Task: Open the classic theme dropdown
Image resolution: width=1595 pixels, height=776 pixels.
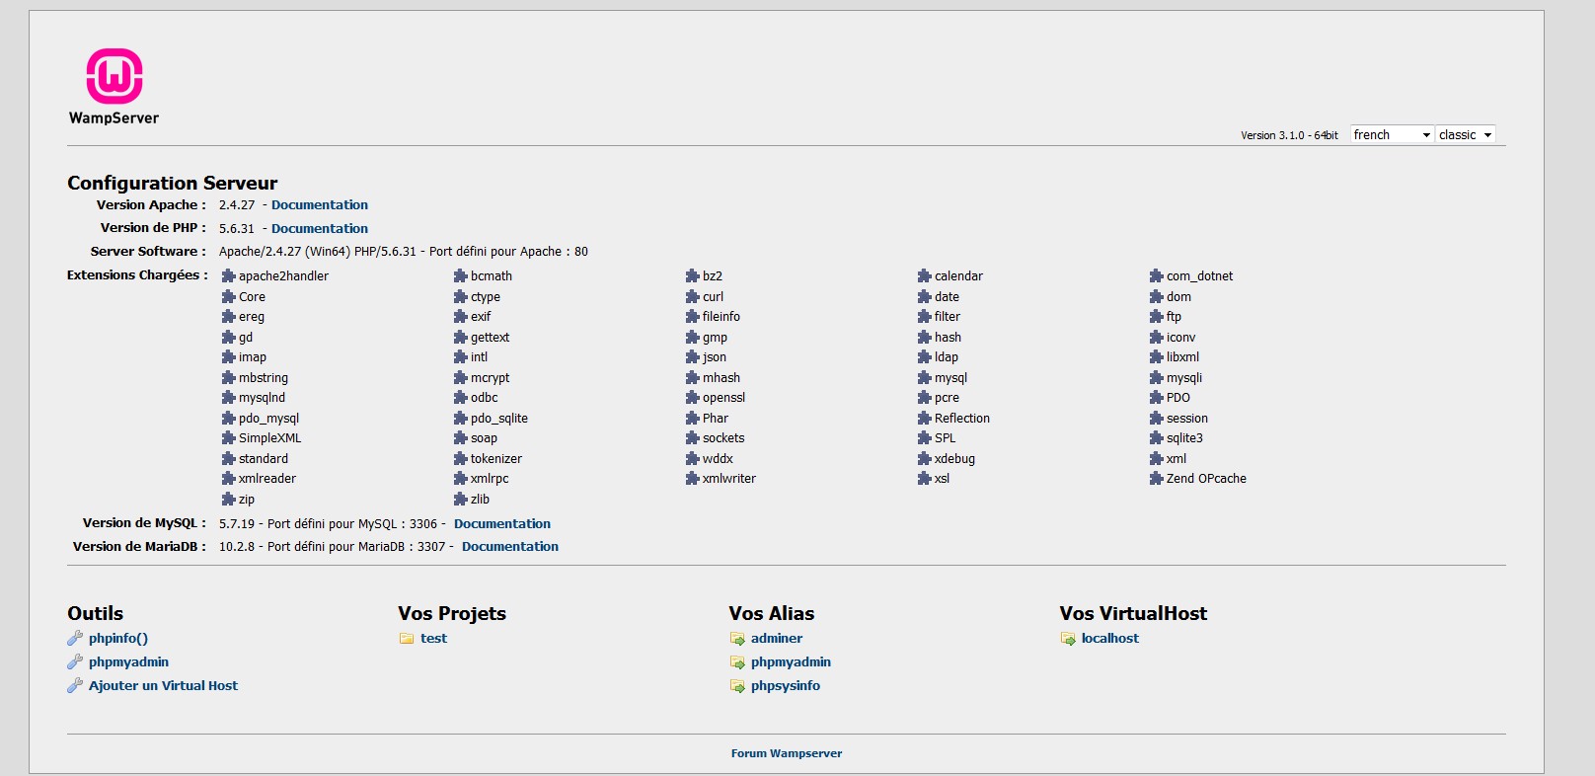Action: coord(1466,134)
